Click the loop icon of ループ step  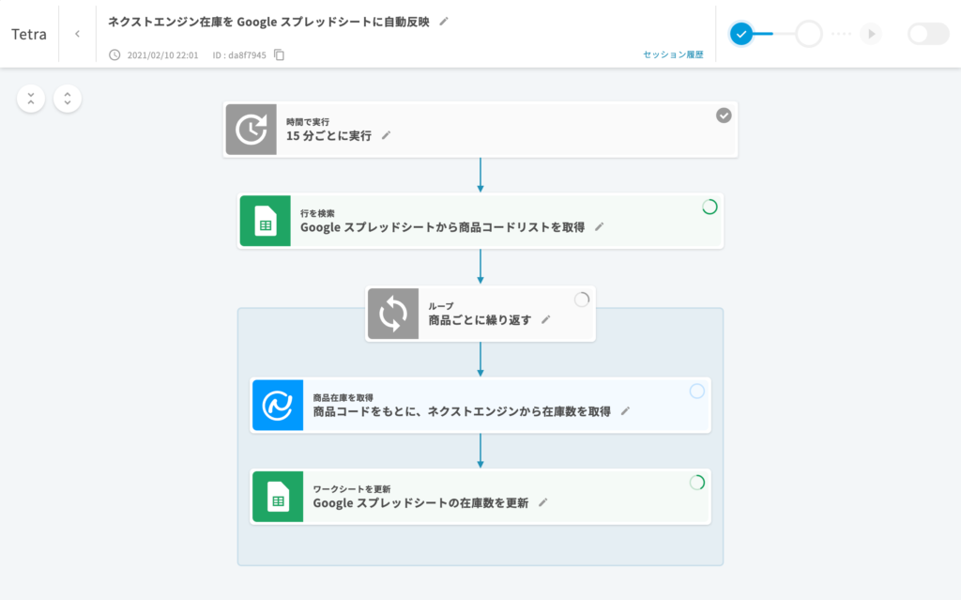click(x=393, y=314)
